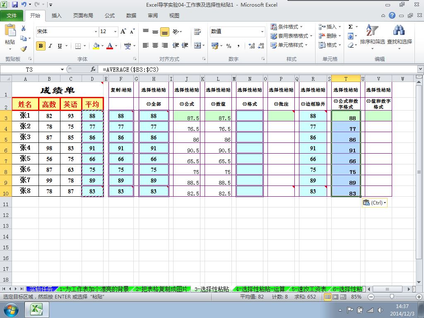Click increase decimal places icon
This screenshot has width=424, height=318.
[x=251, y=46]
